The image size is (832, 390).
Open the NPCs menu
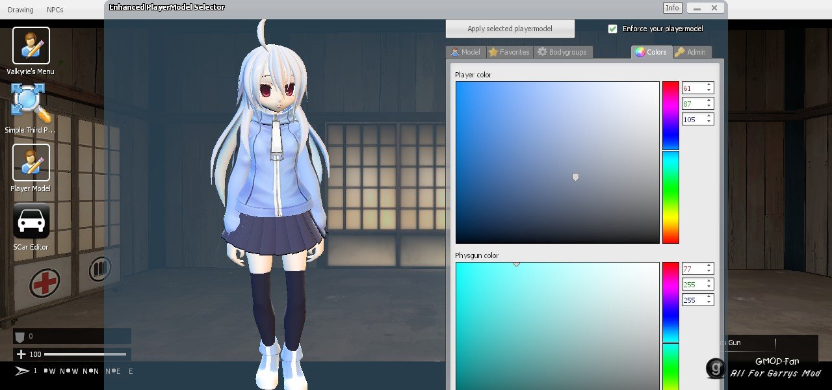point(55,10)
